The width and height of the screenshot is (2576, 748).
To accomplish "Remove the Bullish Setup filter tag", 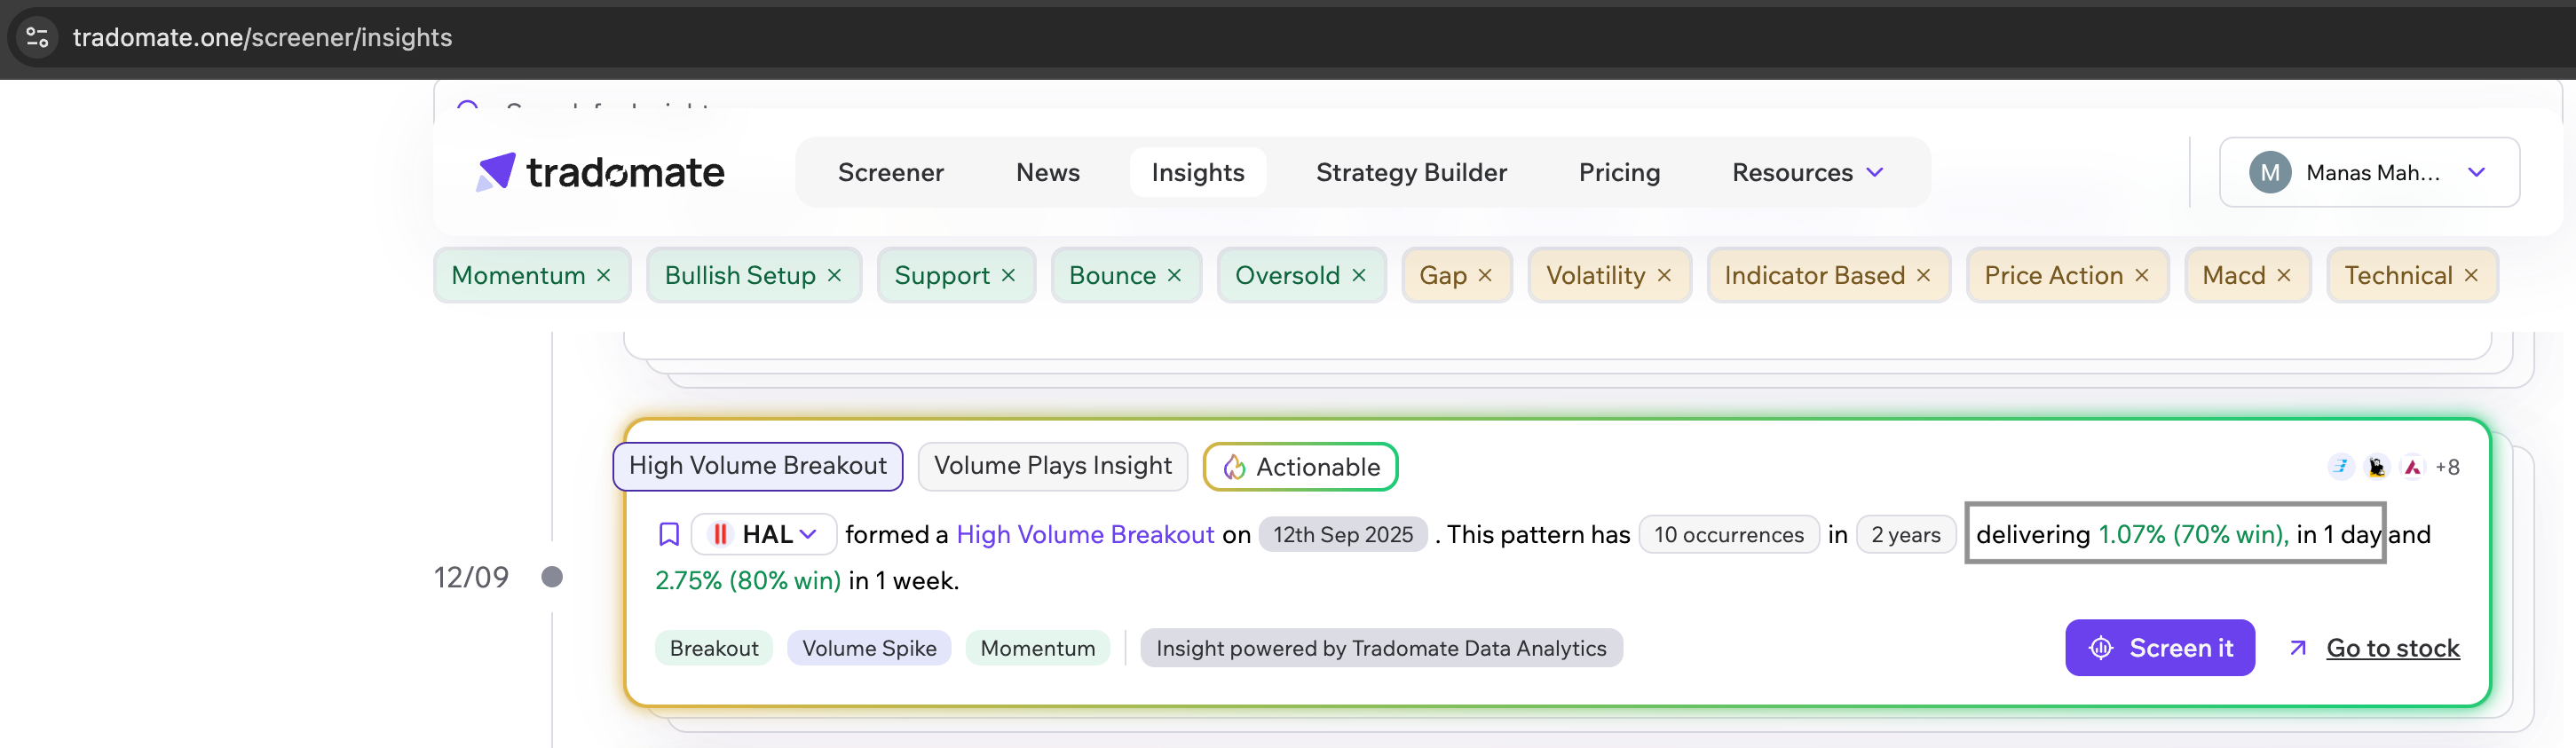I will [x=835, y=276].
